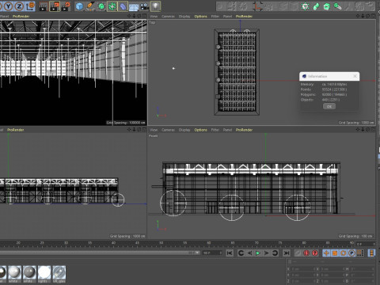The image size is (380, 285).
Task: Click the green MoGraph cloner icon
Action: click(305, 6)
